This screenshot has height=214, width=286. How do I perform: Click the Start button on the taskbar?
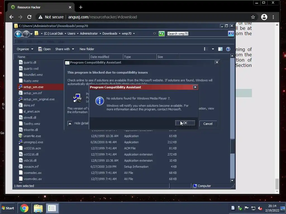(8, 208)
